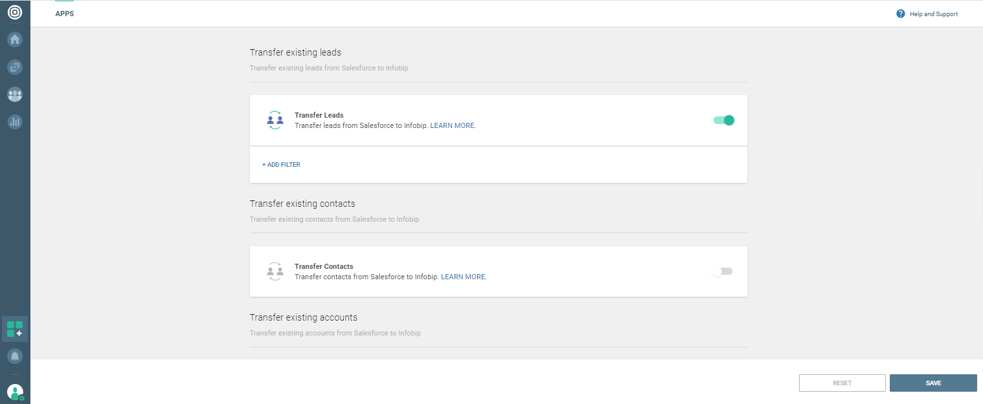Go to Home in the sidebar
Viewport: 983px width, 404px height.
click(x=15, y=39)
